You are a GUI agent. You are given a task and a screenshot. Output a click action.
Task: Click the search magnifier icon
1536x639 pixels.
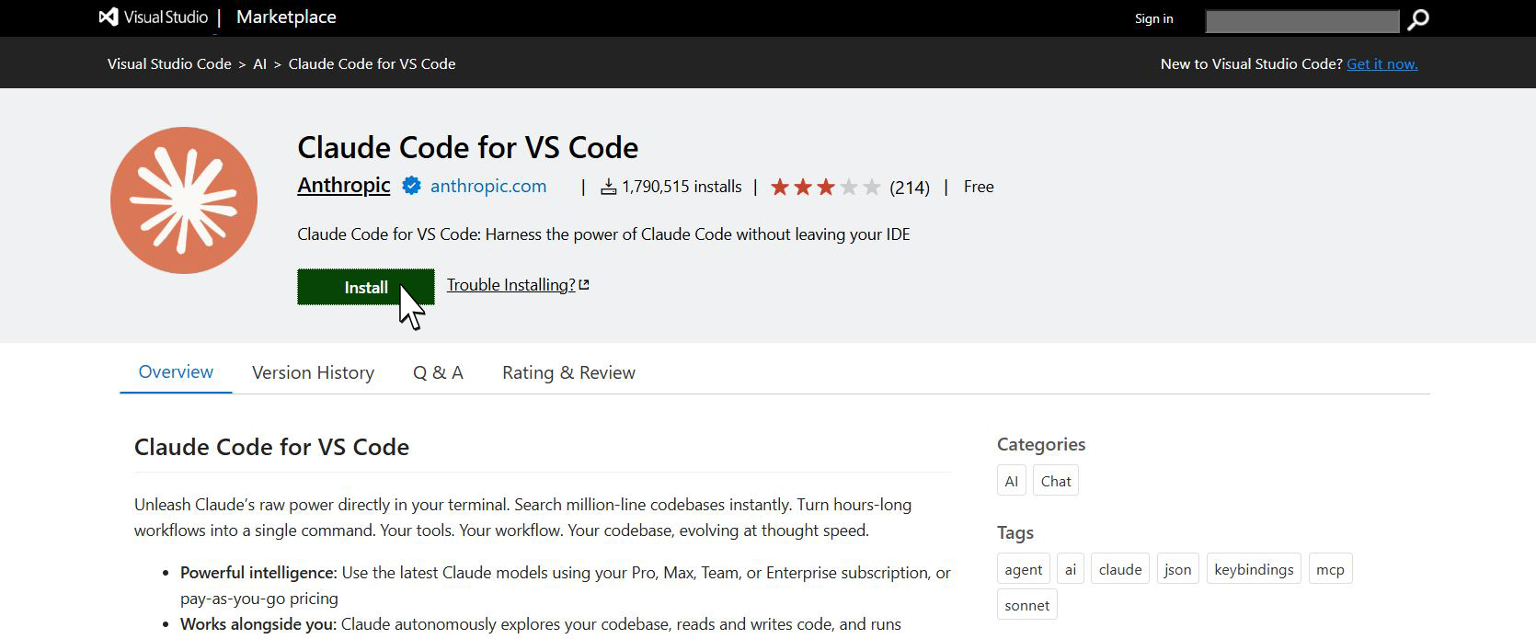point(1418,19)
